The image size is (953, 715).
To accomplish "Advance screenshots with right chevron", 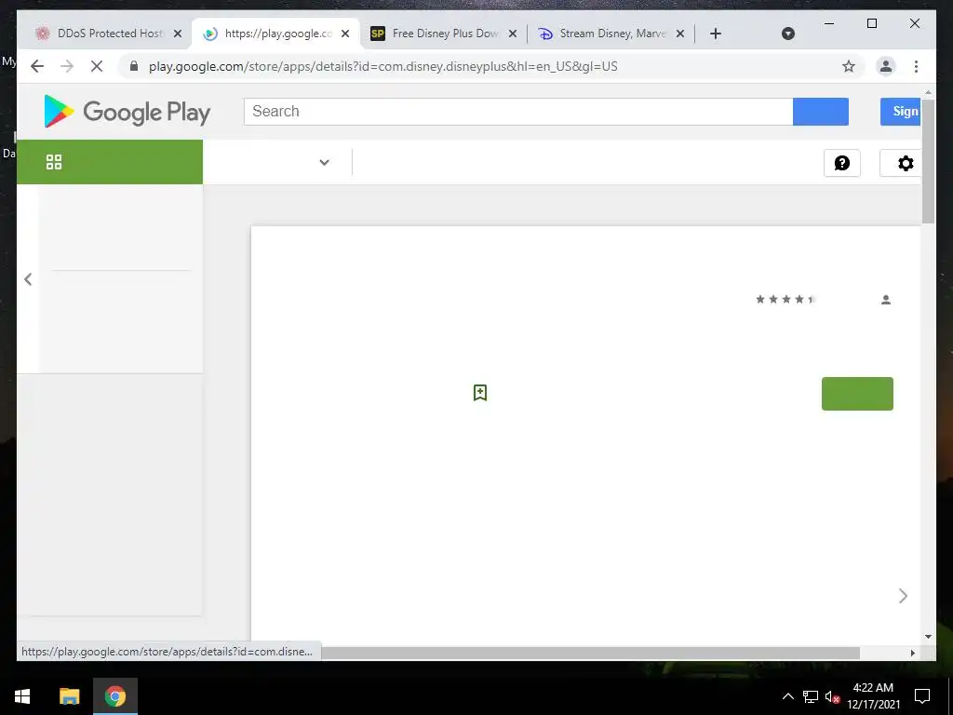I will (x=903, y=596).
